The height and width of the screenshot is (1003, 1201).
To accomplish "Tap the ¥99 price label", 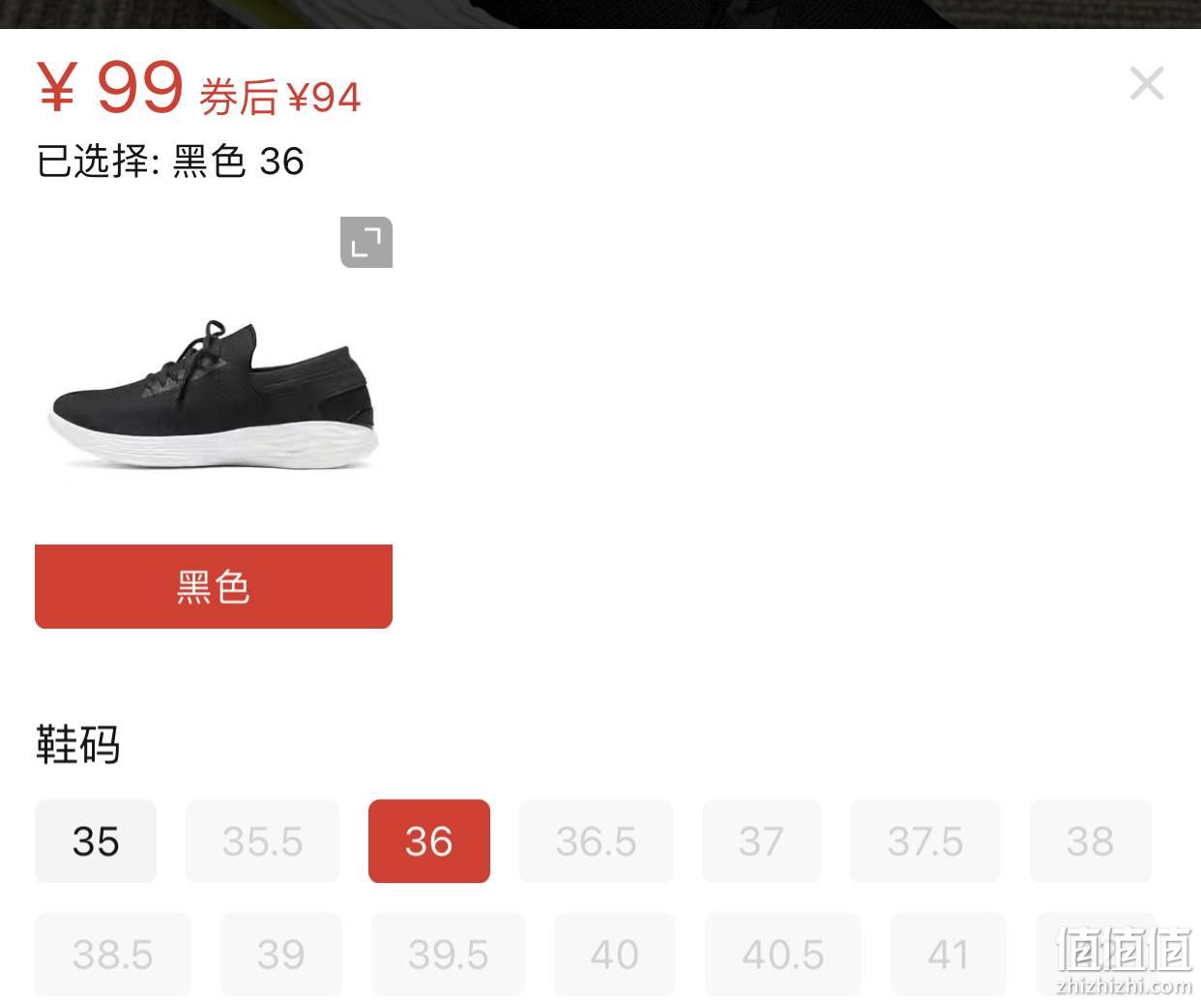I will (x=110, y=87).
